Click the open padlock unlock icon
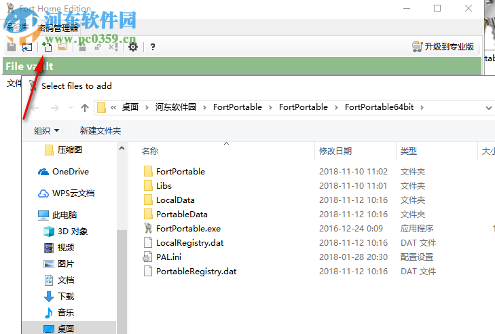This screenshot has width=495, height=334. pyautogui.click(x=98, y=47)
